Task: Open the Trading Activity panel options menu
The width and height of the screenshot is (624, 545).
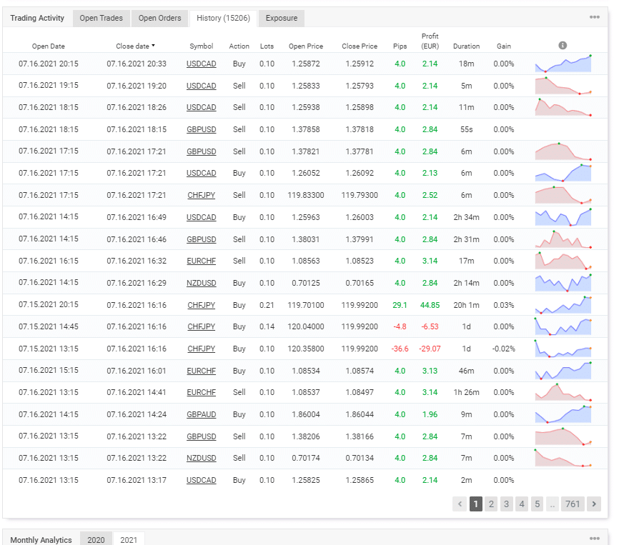Action: coord(595,17)
